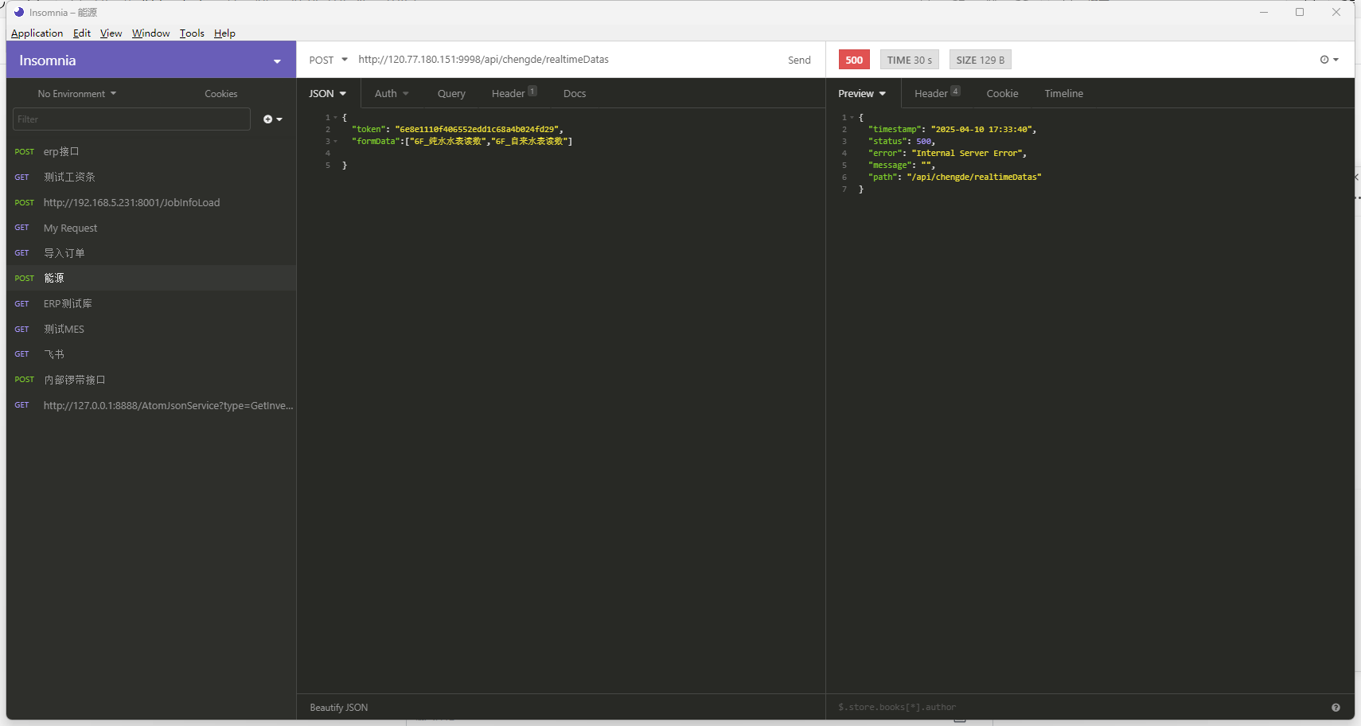Screen dimensions: 1361x726
Task: Click the "message" response line
Action: (902, 165)
